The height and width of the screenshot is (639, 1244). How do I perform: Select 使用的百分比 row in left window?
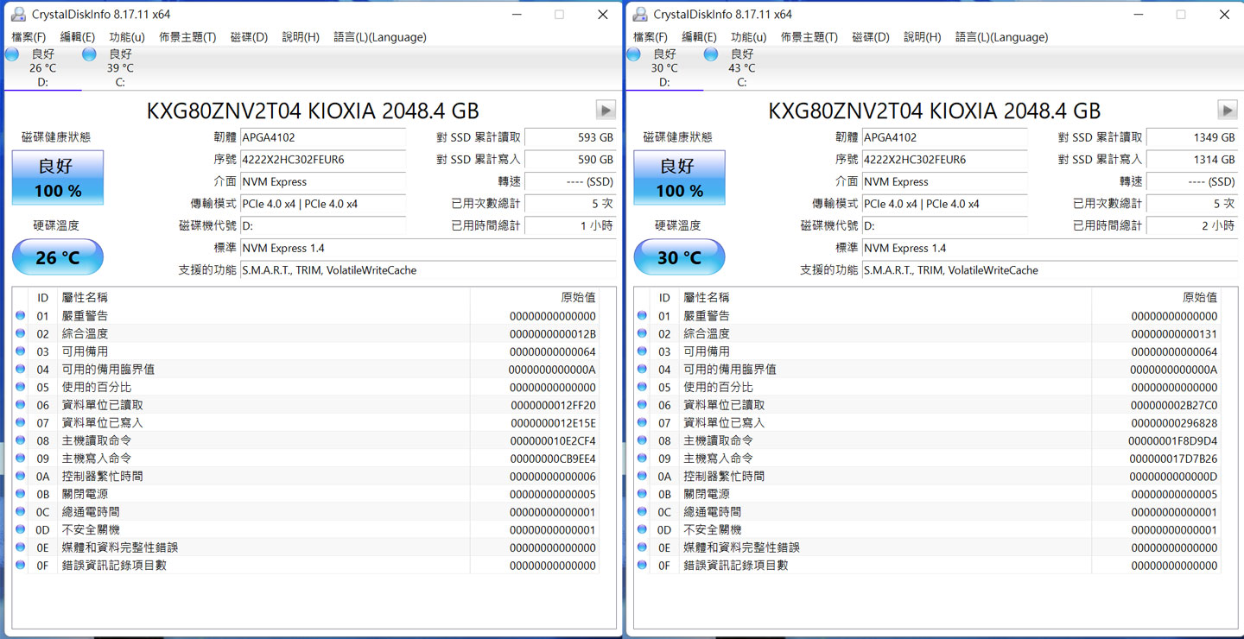tap(307, 387)
